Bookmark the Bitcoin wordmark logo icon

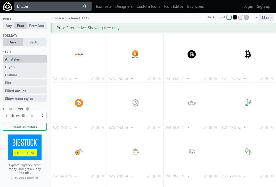(98, 79)
